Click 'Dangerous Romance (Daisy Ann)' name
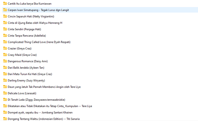The width and height of the screenshot is (198, 121). (x=28, y=61)
